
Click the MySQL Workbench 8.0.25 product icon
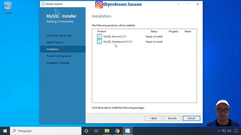coord(99,42)
